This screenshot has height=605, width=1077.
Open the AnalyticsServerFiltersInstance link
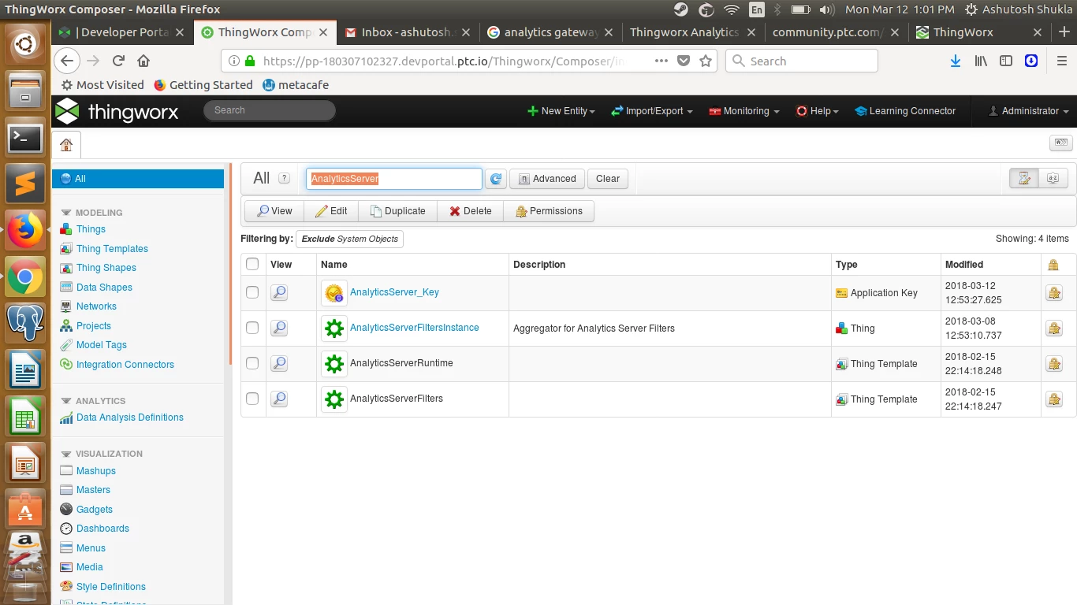click(x=415, y=328)
